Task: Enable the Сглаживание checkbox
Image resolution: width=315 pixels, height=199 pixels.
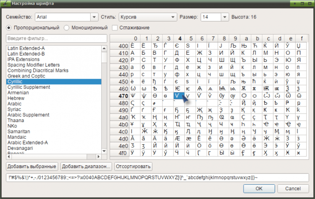Action: (115, 28)
